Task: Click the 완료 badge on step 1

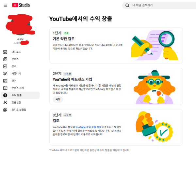Action: tap(66, 33)
